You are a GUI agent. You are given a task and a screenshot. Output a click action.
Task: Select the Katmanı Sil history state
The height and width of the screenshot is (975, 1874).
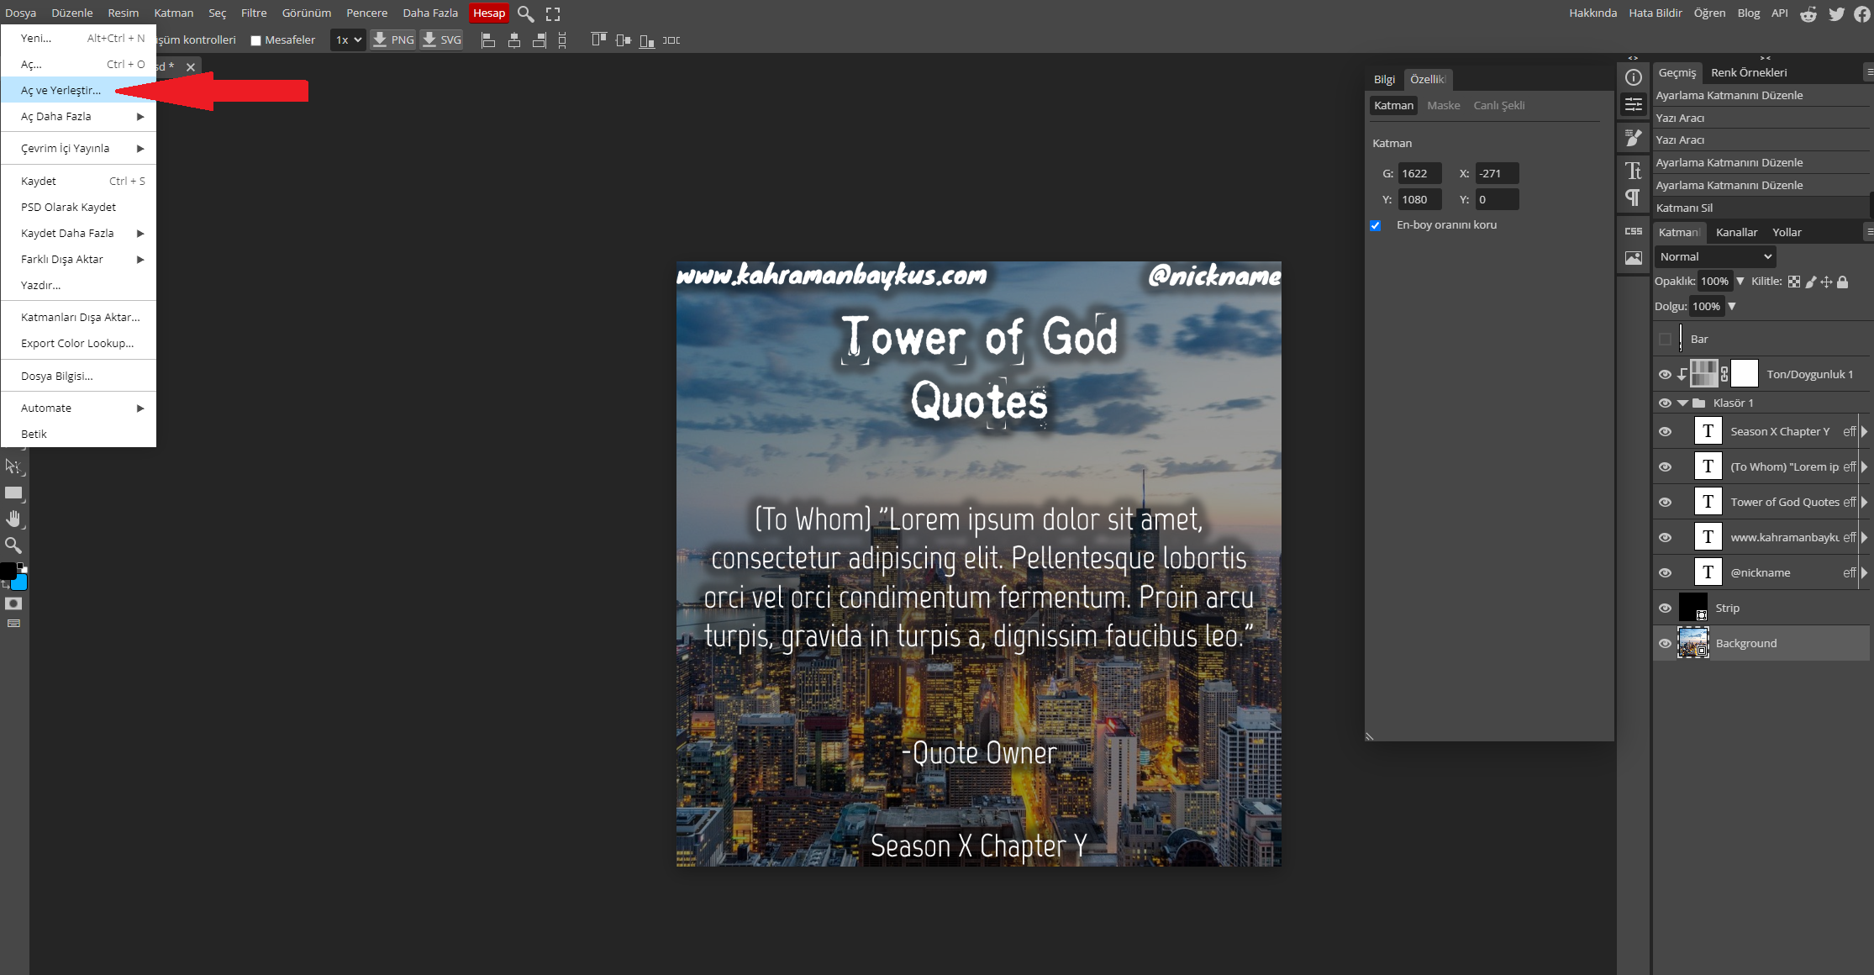point(1761,208)
